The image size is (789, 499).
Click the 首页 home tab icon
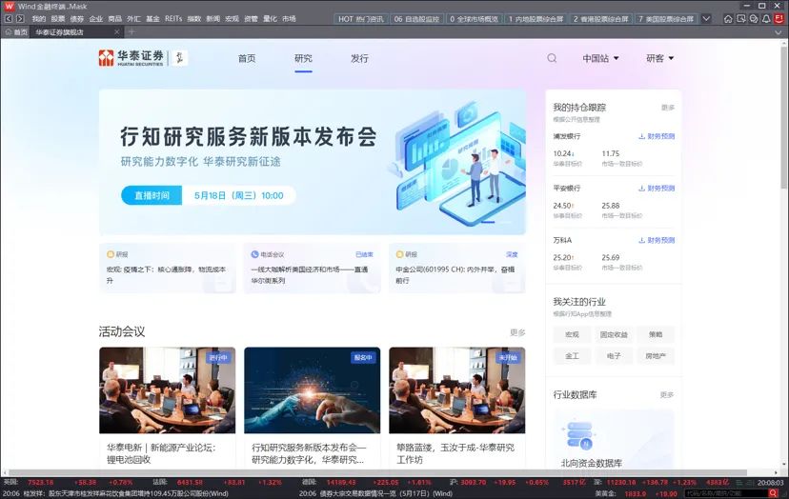click(x=8, y=31)
